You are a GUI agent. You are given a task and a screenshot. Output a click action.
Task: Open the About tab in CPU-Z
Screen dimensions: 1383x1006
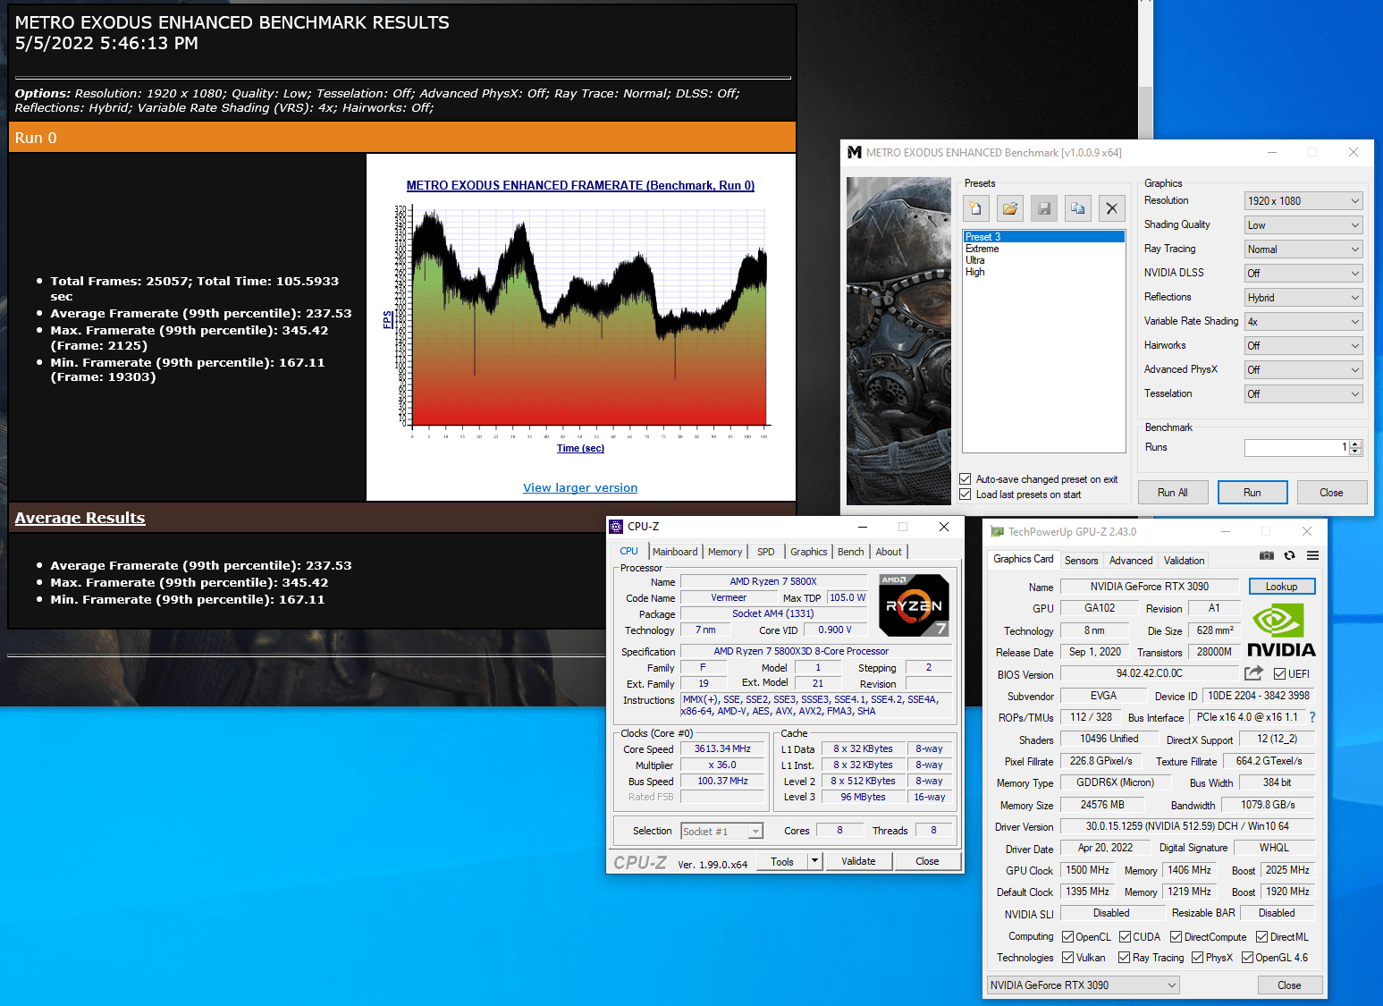tap(889, 552)
